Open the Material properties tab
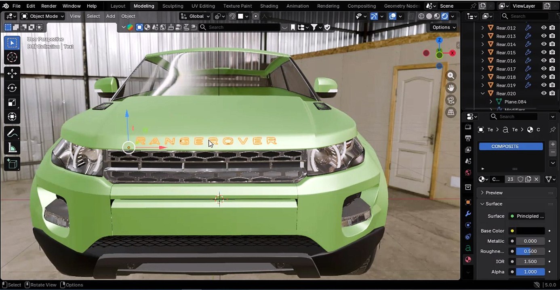 [x=468, y=259]
